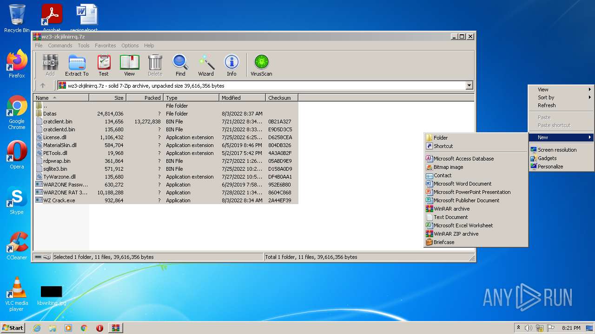Expand the Sort by submenu

point(561,97)
